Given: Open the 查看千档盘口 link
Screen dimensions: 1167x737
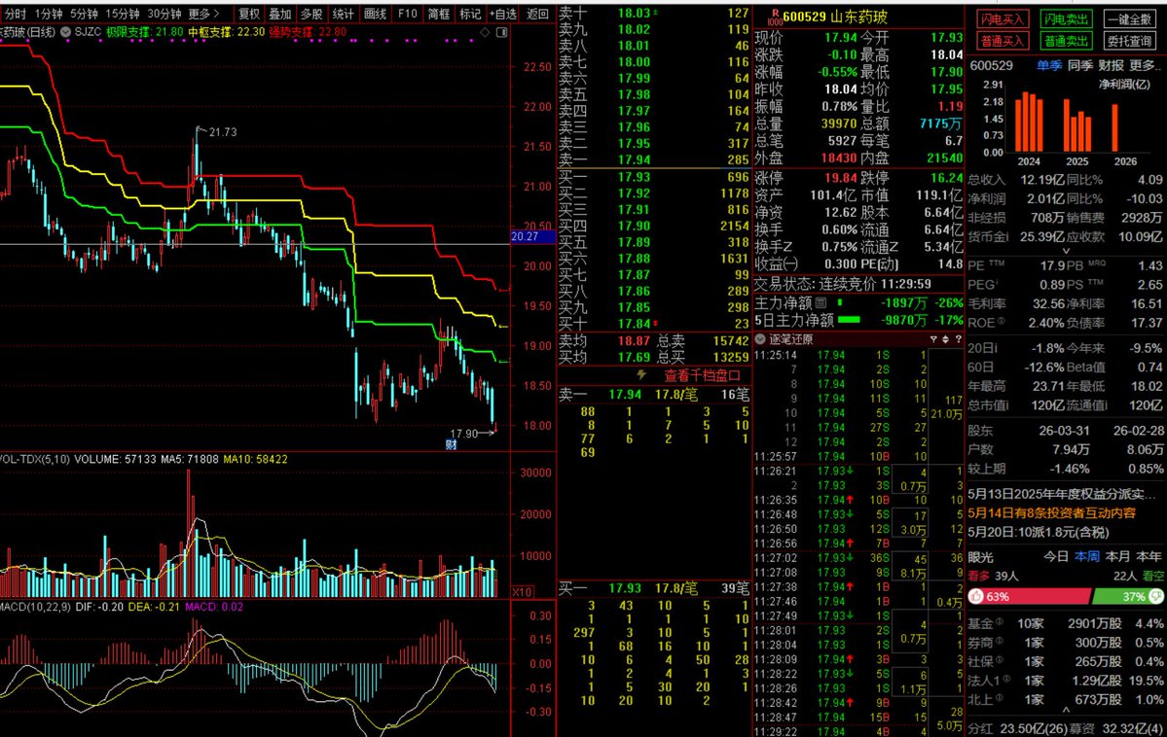Looking at the screenshot, I should point(702,375).
